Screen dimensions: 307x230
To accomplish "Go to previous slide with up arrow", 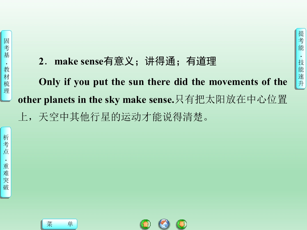I will tap(146, 224).
